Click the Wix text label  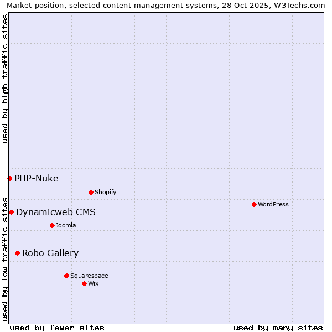point(94,283)
